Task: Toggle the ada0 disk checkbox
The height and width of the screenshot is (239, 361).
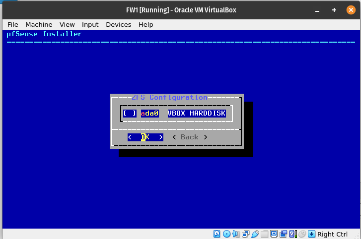Action: [130, 113]
